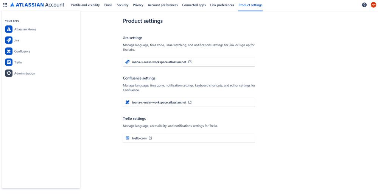Open Link preferences tab
The height and width of the screenshot is (196, 378).
click(222, 5)
